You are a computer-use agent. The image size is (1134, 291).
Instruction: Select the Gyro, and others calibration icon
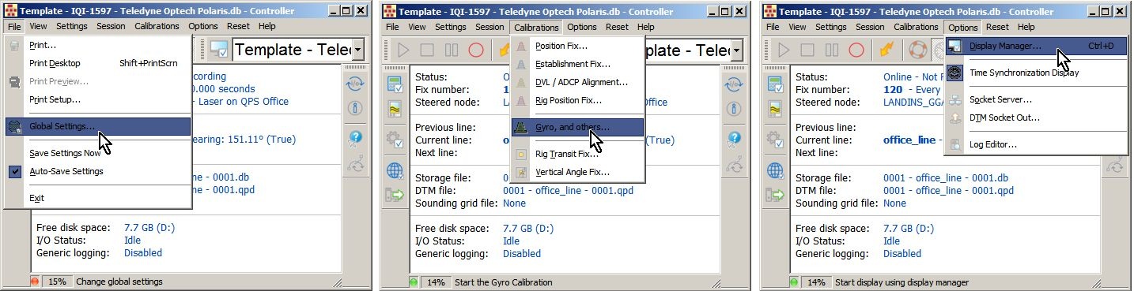[521, 127]
